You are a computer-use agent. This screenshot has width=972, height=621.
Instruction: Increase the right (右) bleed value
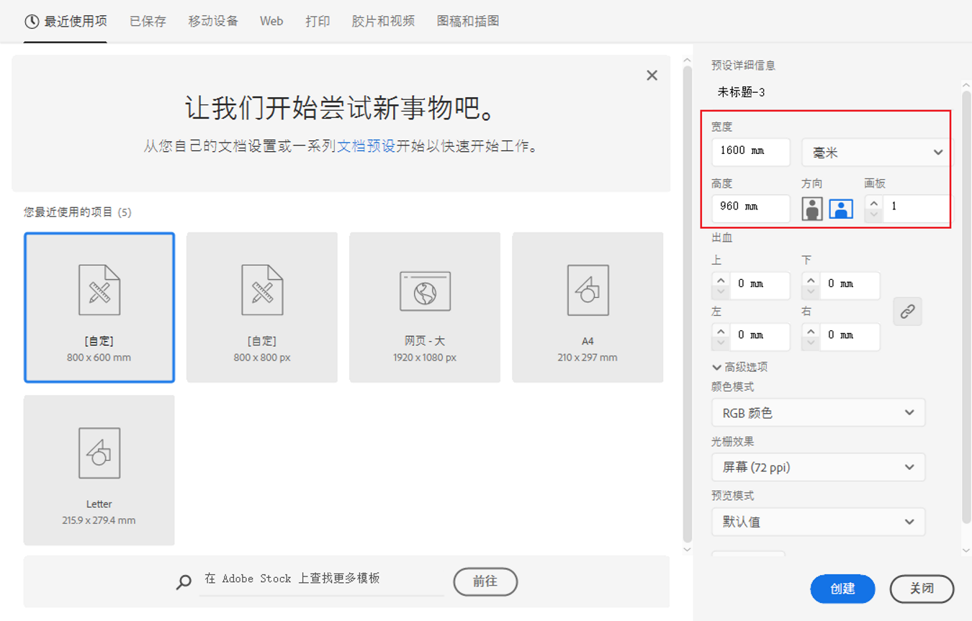(811, 331)
